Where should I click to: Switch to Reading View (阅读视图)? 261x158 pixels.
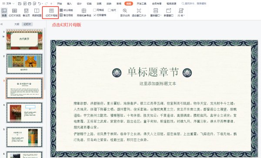click(x=37, y=13)
